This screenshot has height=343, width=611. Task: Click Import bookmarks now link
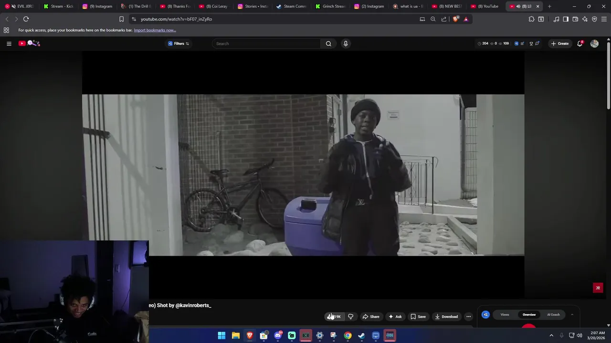point(155,30)
